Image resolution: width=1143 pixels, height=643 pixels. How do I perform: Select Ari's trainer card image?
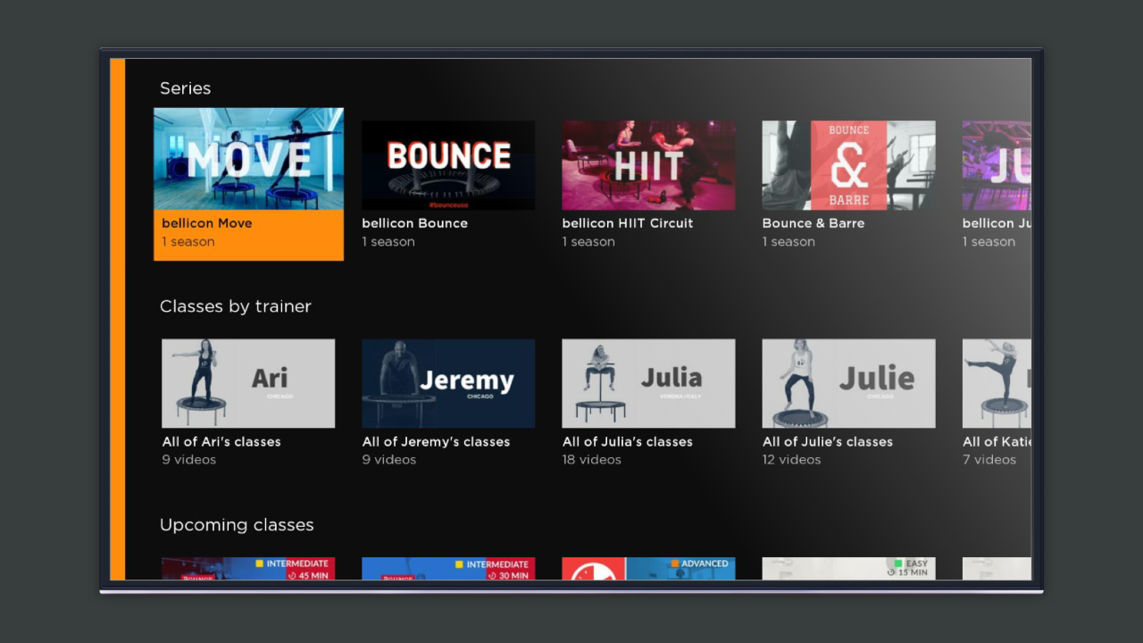[248, 383]
